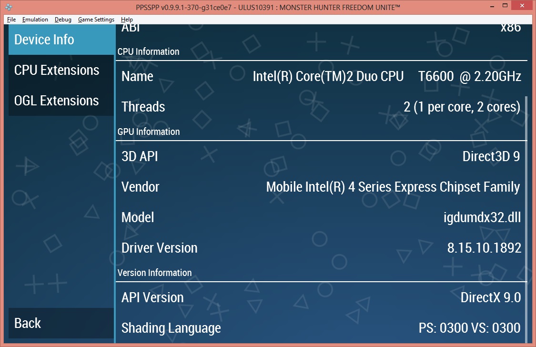Image resolution: width=536 pixels, height=347 pixels.
Task: Click the Driver Version row
Action: [x=321, y=248]
